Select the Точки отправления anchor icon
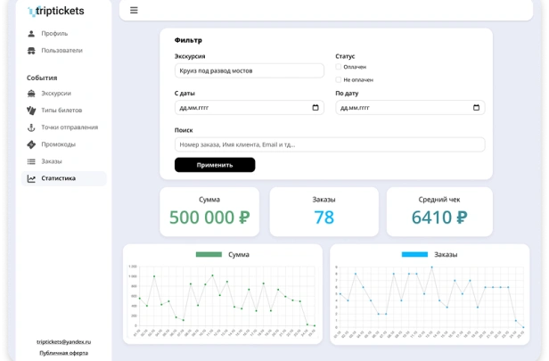The height and width of the screenshot is (361, 549). [31, 127]
